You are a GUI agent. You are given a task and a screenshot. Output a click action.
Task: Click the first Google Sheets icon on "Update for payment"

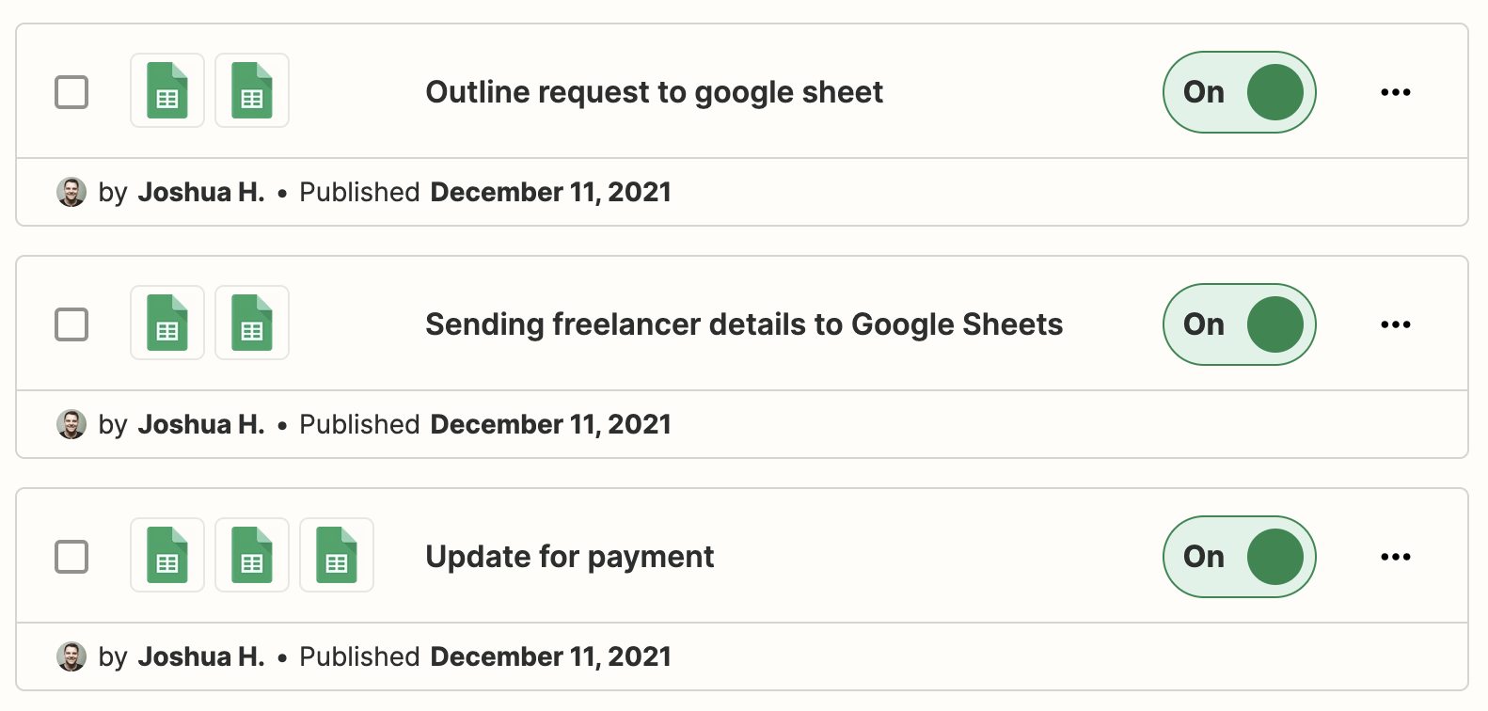click(167, 555)
